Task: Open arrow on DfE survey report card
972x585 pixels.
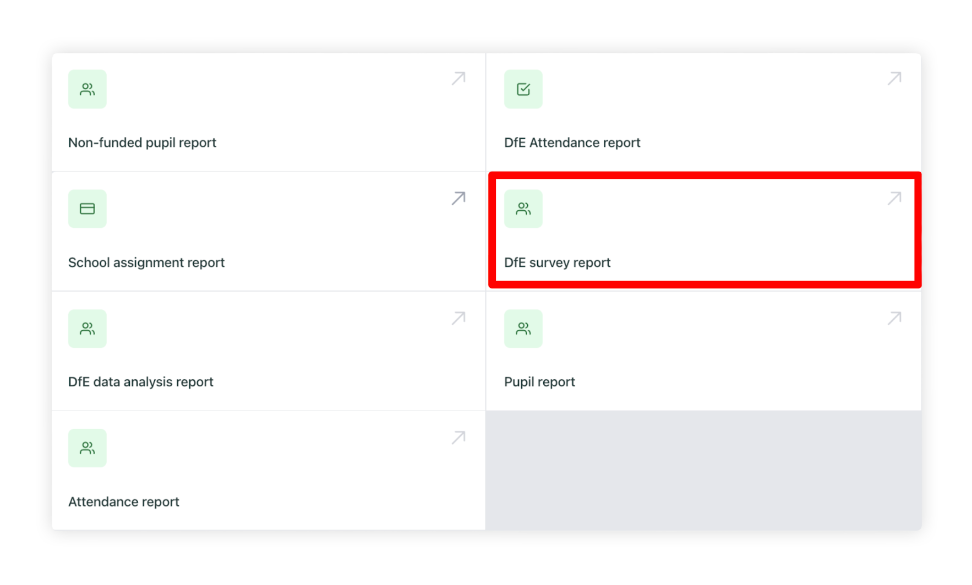Action: point(894,198)
